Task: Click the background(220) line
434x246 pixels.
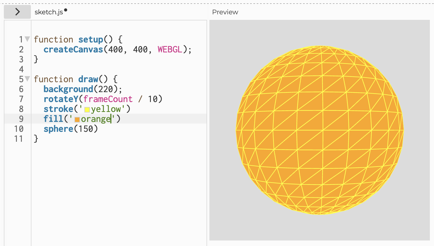Action: 83,89
